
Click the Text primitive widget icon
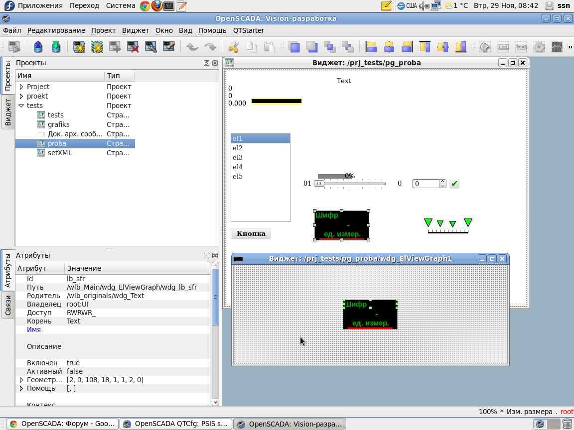[521, 47]
